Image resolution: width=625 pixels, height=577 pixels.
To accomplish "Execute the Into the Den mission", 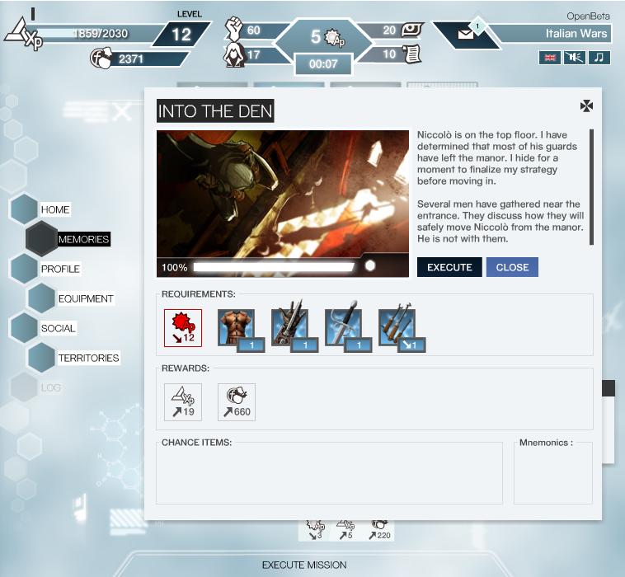I will click(449, 267).
